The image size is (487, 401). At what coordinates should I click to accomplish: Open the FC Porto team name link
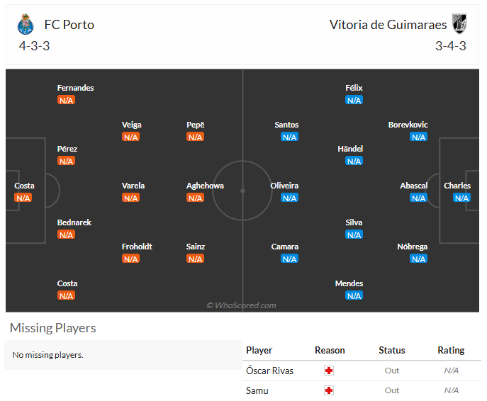coord(69,25)
